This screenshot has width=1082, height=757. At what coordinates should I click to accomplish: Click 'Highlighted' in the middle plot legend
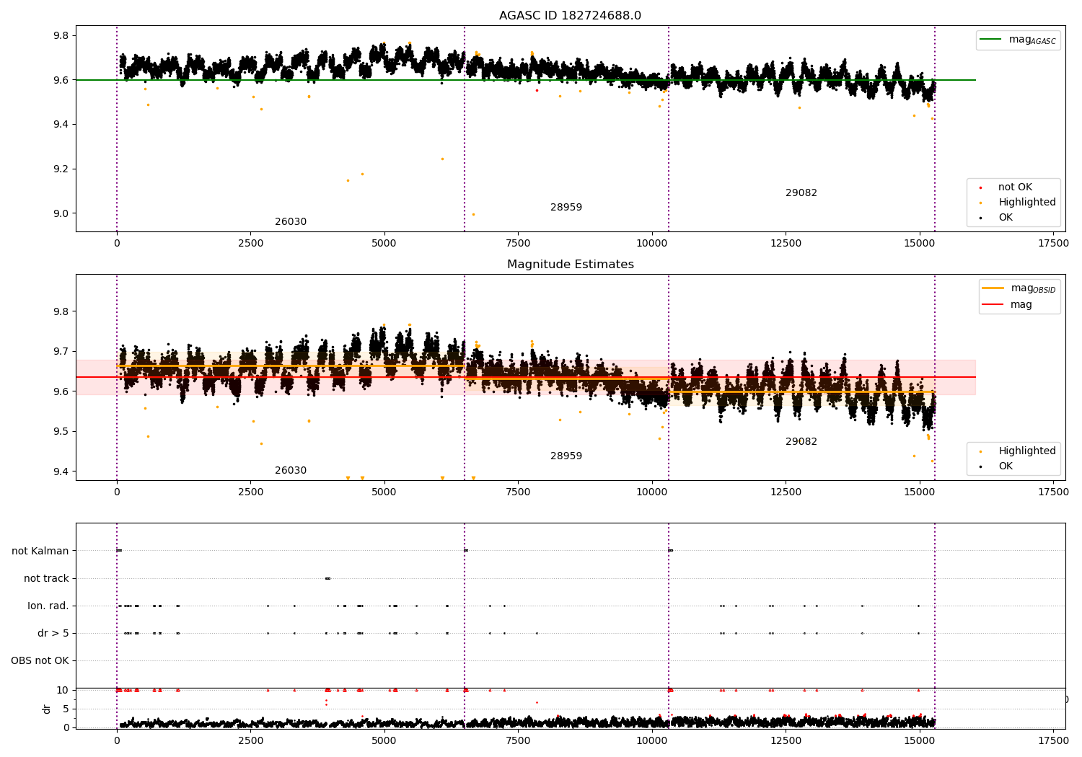(x=1027, y=451)
